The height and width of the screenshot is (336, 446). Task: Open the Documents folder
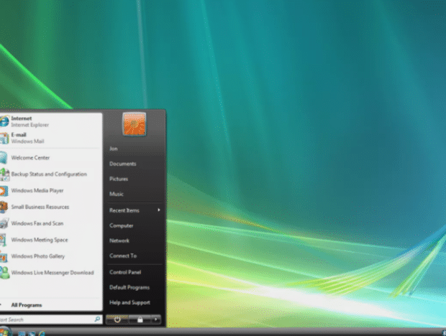point(122,164)
